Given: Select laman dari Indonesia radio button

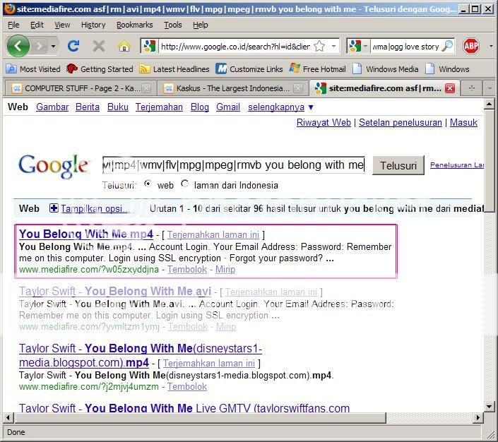Looking at the screenshot, I should [184, 184].
